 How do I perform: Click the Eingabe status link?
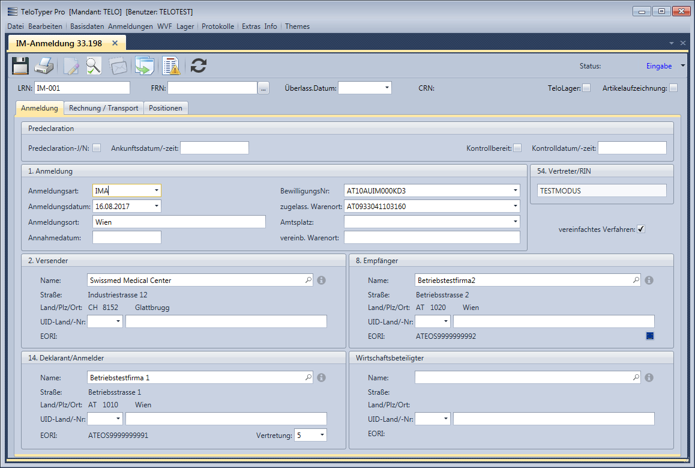[x=658, y=65]
